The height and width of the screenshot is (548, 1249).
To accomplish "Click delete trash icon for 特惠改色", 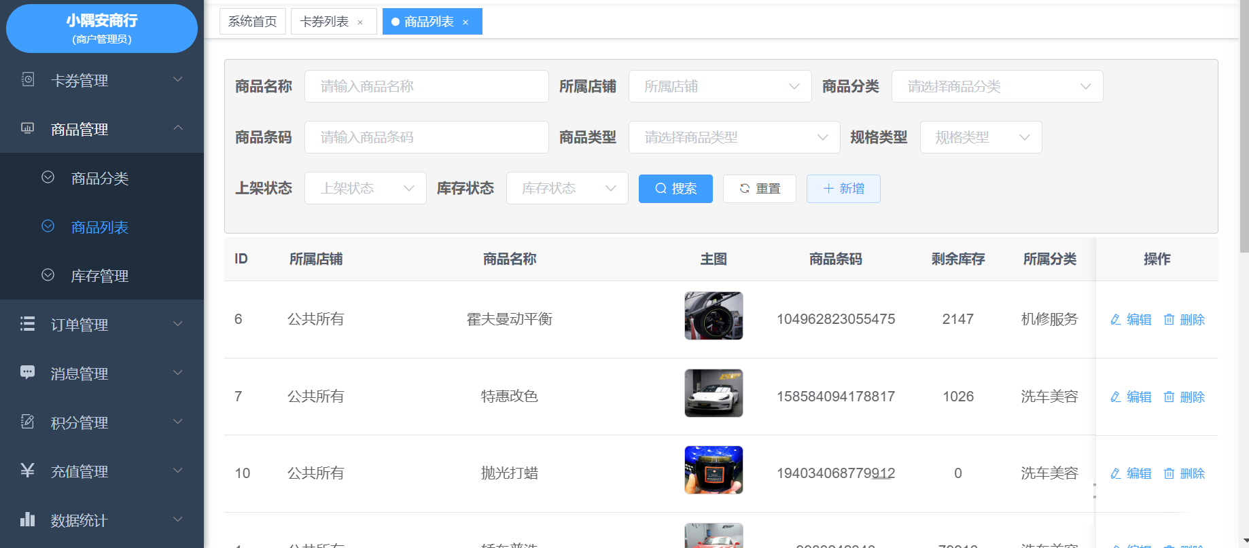I will pos(1169,397).
